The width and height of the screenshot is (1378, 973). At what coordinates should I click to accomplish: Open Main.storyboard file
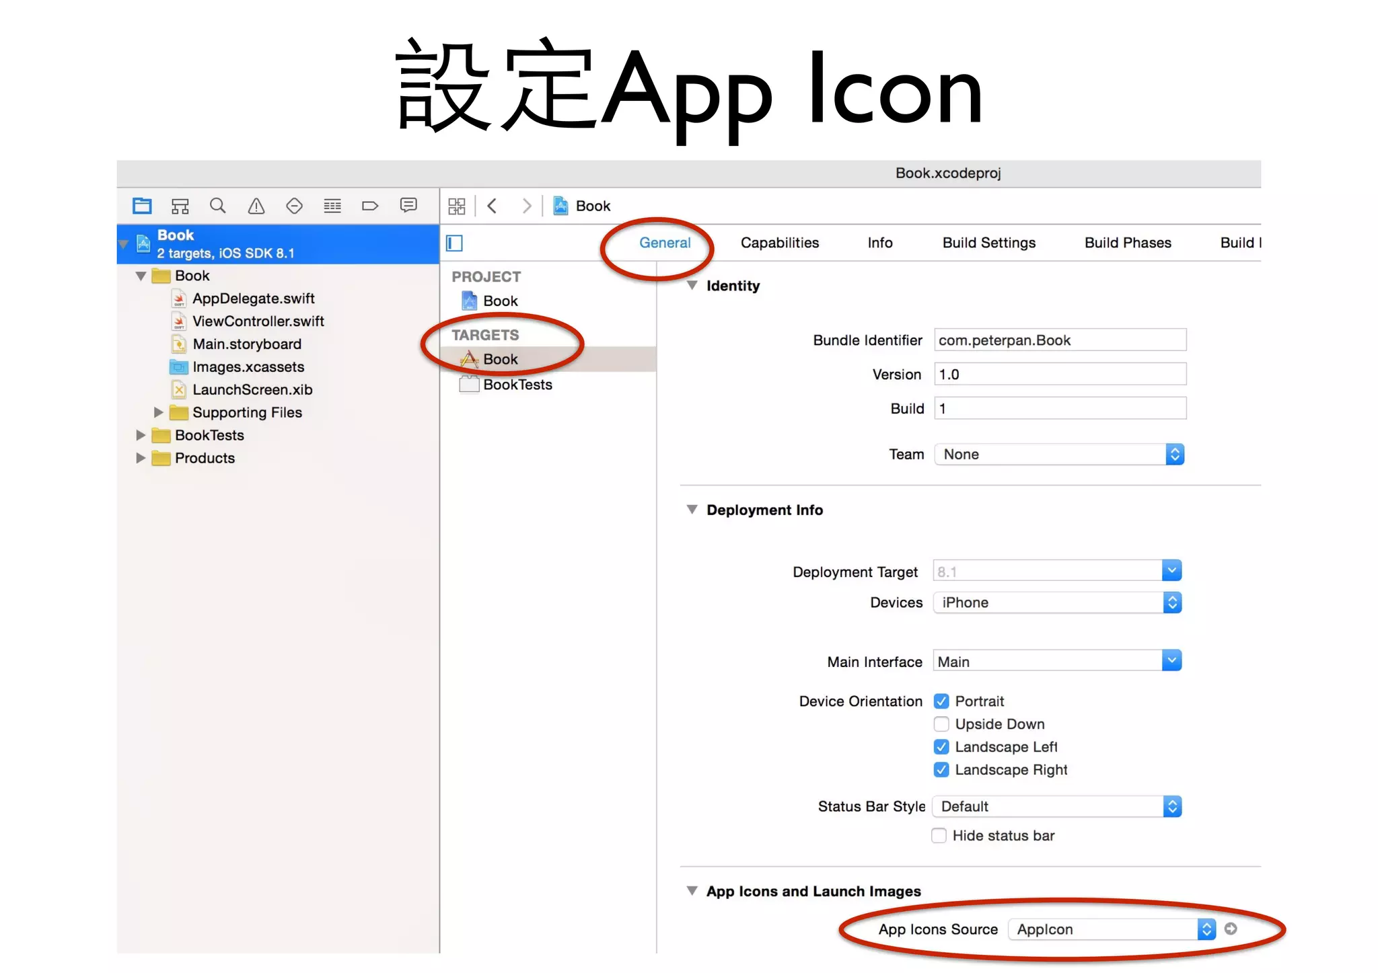(246, 344)
